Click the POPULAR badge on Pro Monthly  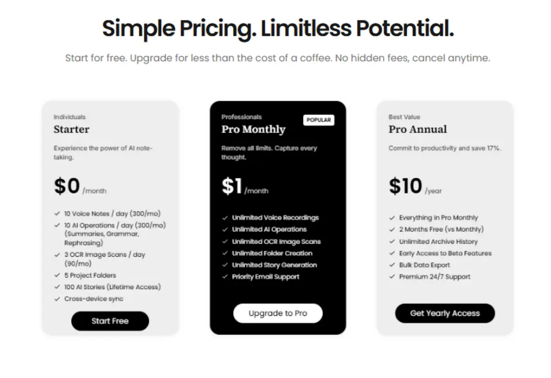pos(319,120)
